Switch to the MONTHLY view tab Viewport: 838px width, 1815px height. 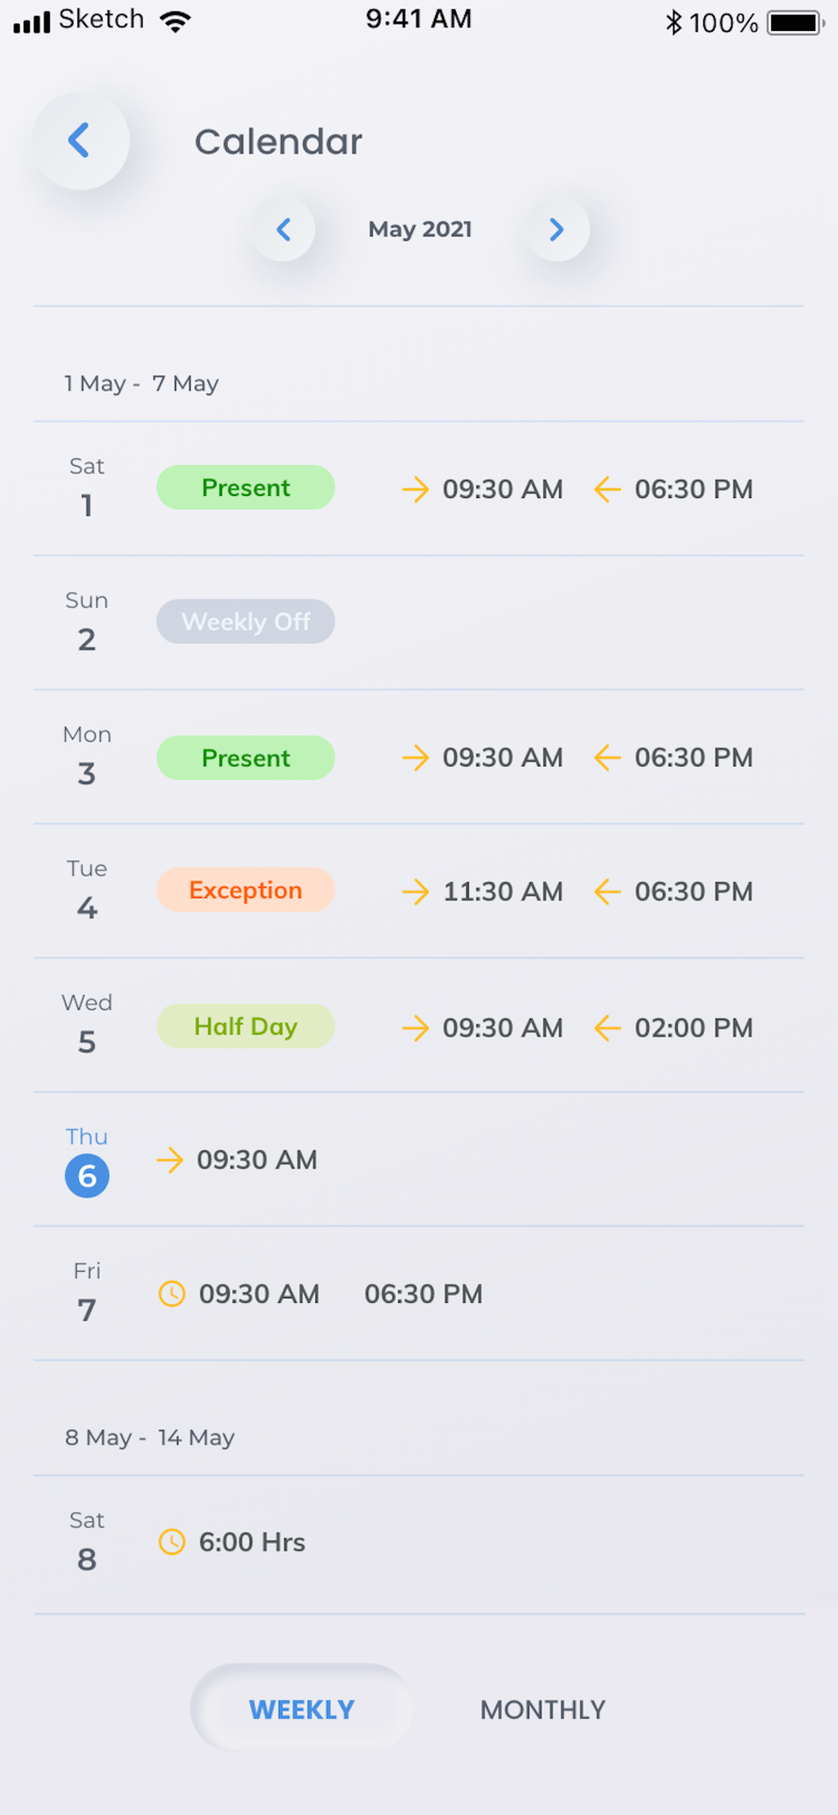543,1709
